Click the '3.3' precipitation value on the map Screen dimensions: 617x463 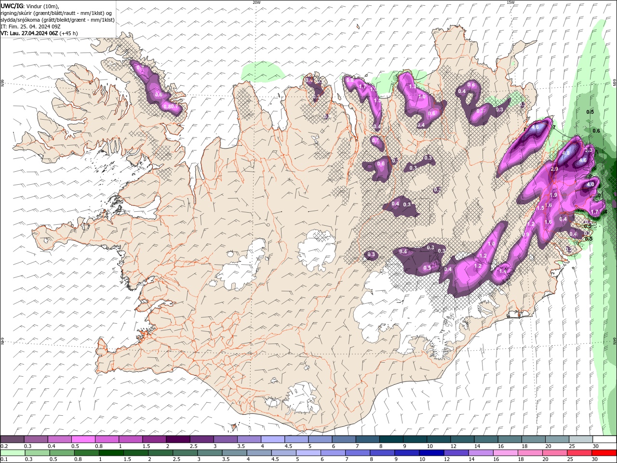pos(588,150)
